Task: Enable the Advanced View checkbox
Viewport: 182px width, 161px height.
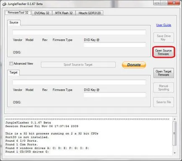Action: pyautogui.click(x=11, y=64)
